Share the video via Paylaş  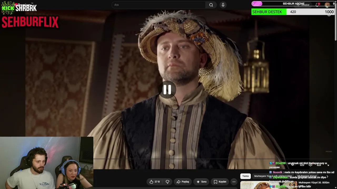[x=183, y=182]
